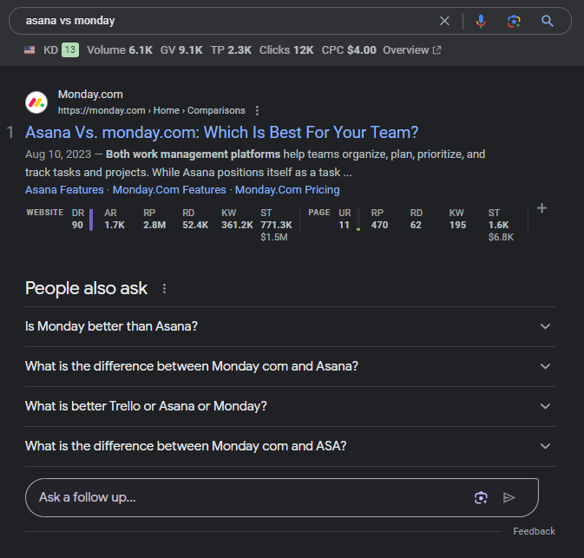Expand SEO metrics with plus icon
This screenshot has width=584, height=558.
[x=541, y=208]
